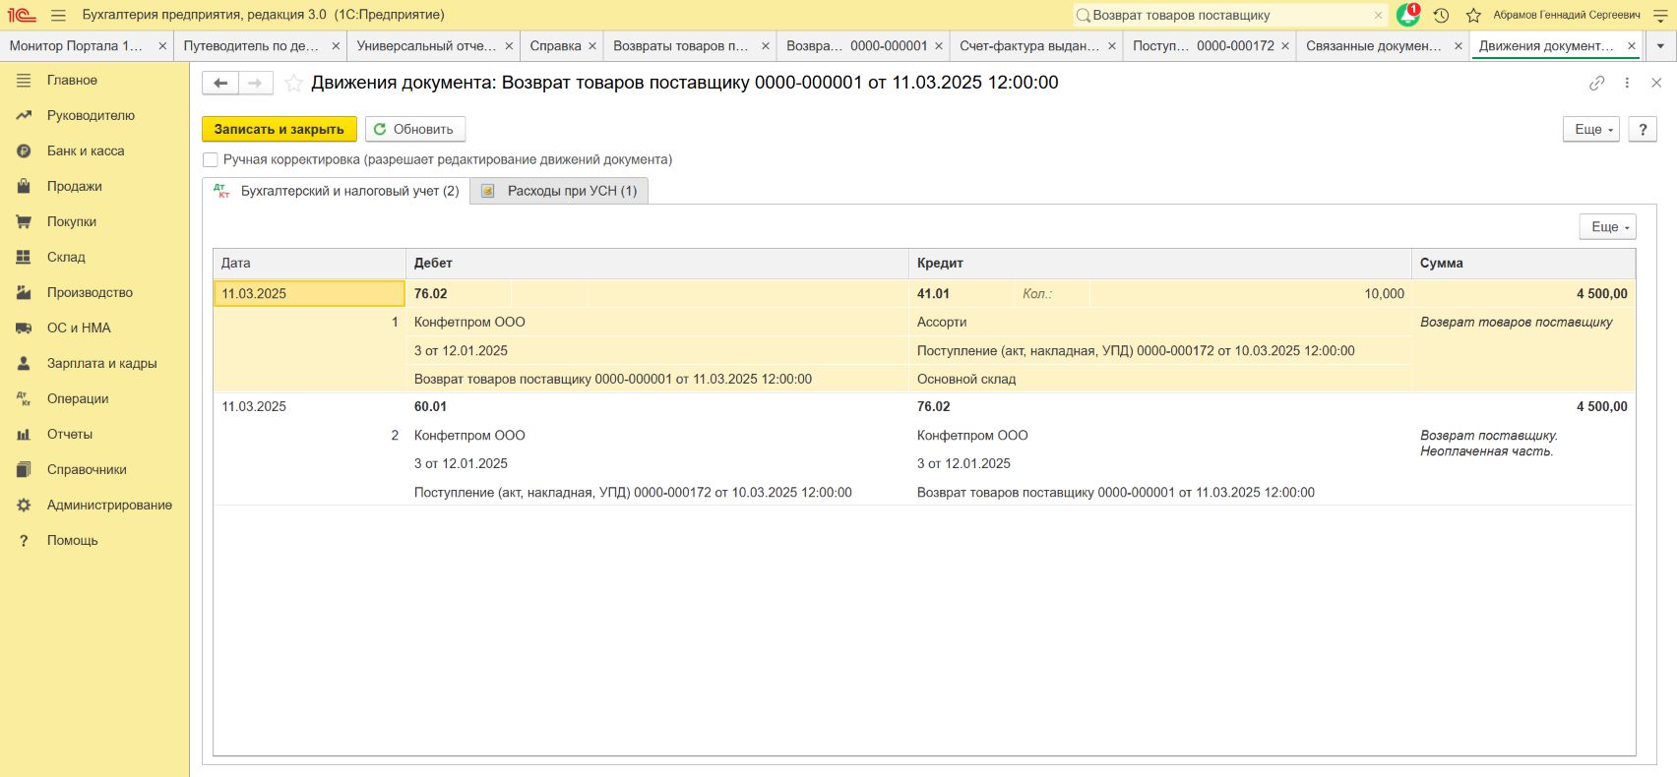The image size is (1677, 777).
Task: Click Неоплаченная часть description in second entry
Action: click(1486, 451)
